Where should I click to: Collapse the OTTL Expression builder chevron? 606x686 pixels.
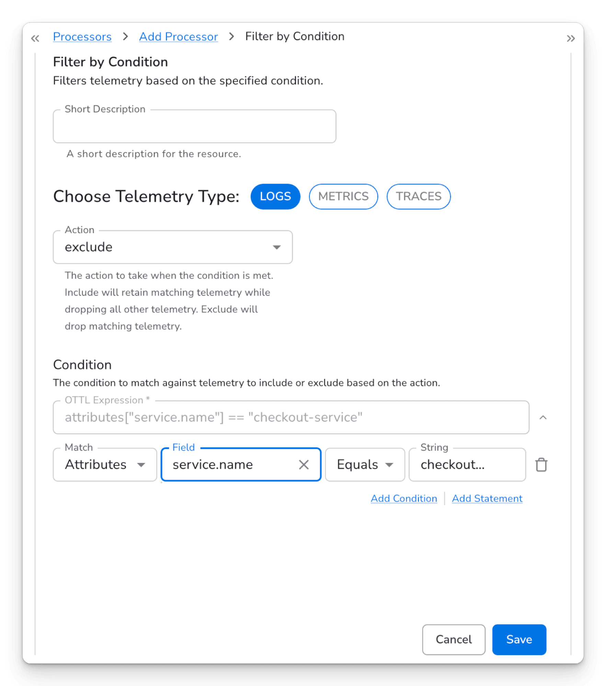coord(543,418)
